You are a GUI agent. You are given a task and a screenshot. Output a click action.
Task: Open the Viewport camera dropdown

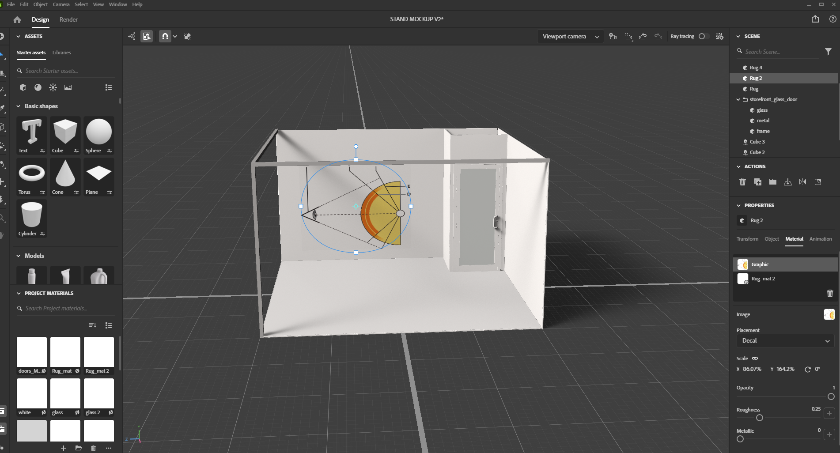[x=570, y=36]
